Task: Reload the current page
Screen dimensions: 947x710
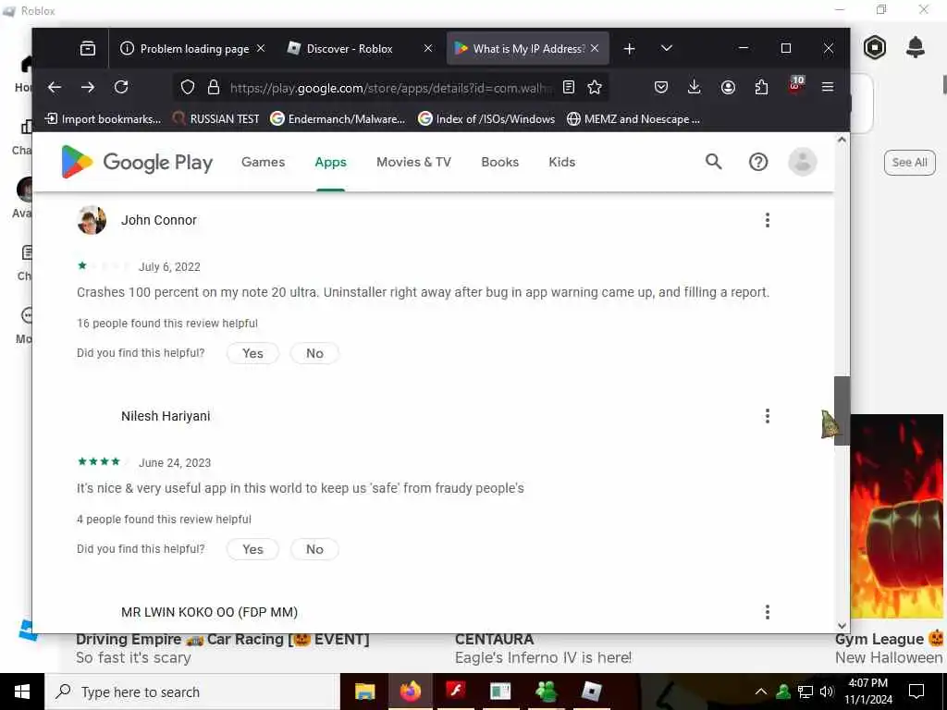Action: point(121,88)
